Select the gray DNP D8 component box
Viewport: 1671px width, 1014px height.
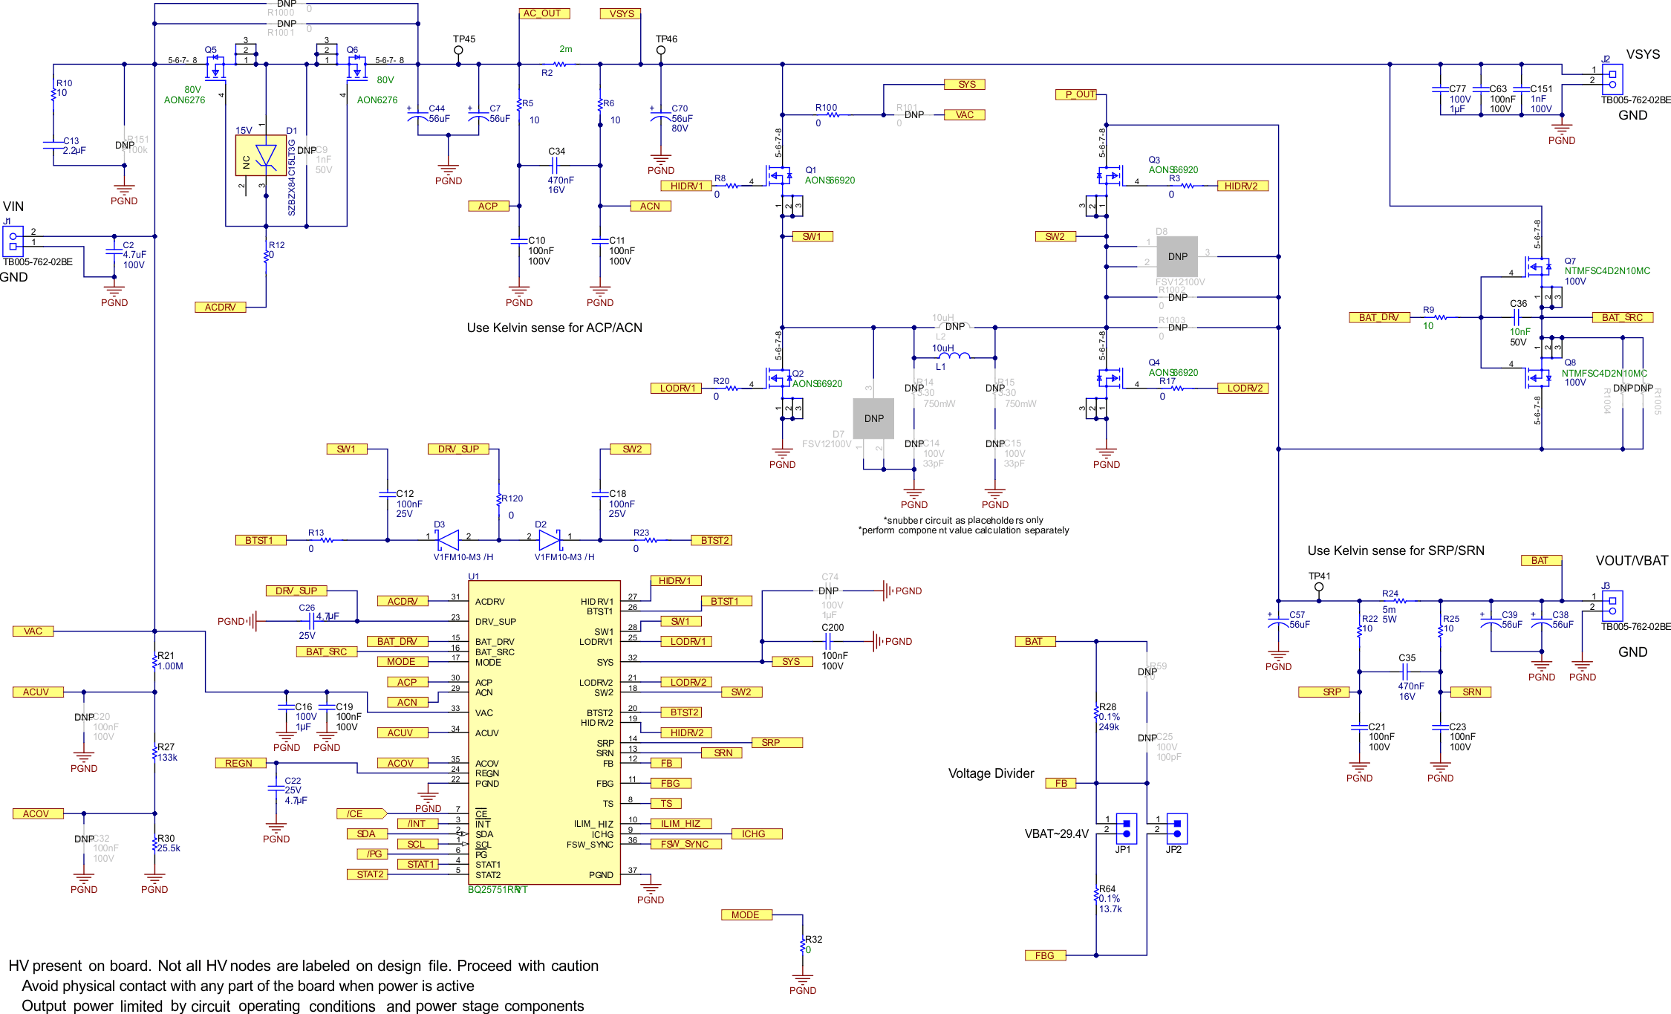1177,256
